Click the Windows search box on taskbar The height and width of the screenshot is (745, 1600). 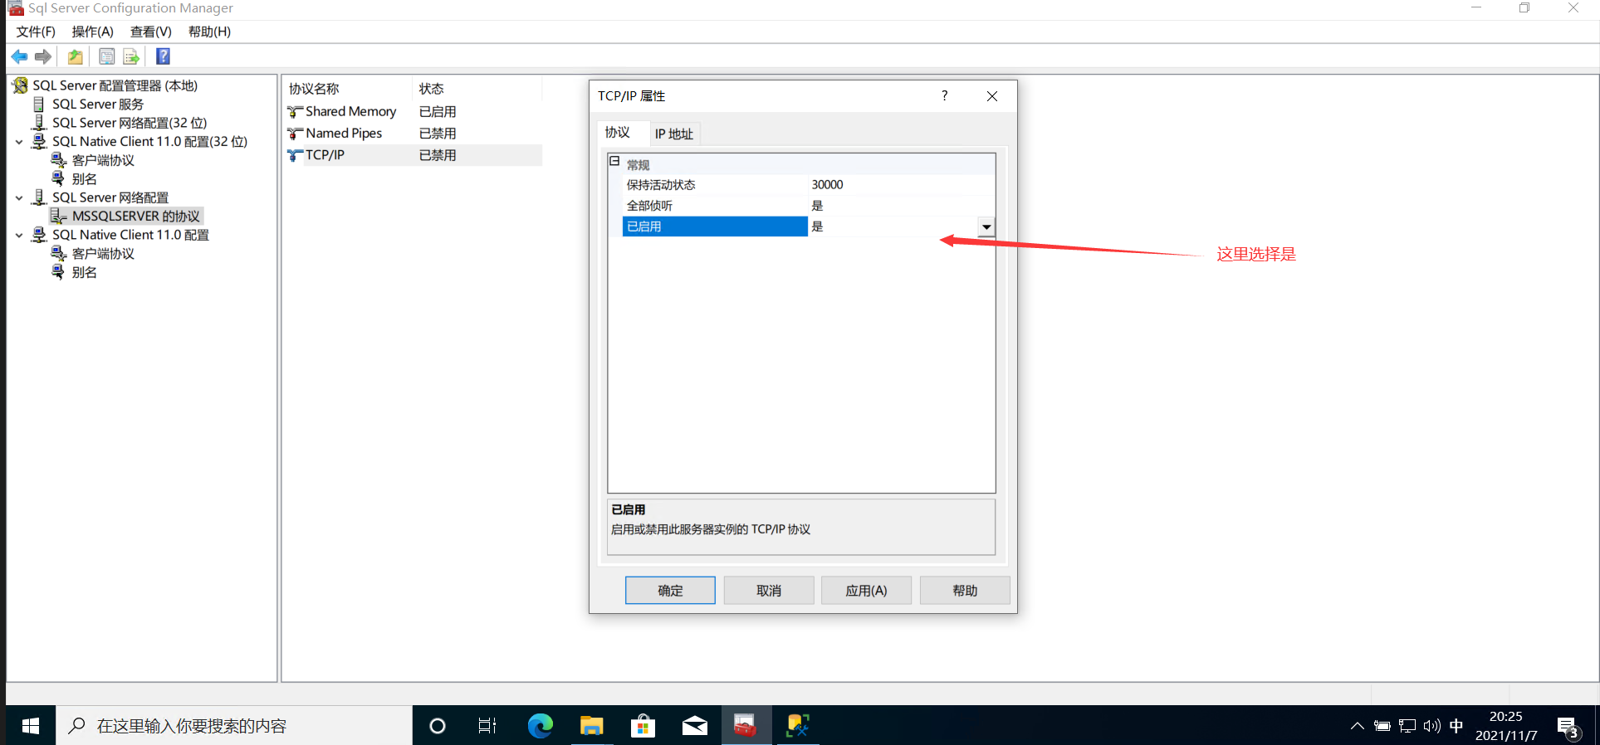pyautogui.click(x=234, y=726)
